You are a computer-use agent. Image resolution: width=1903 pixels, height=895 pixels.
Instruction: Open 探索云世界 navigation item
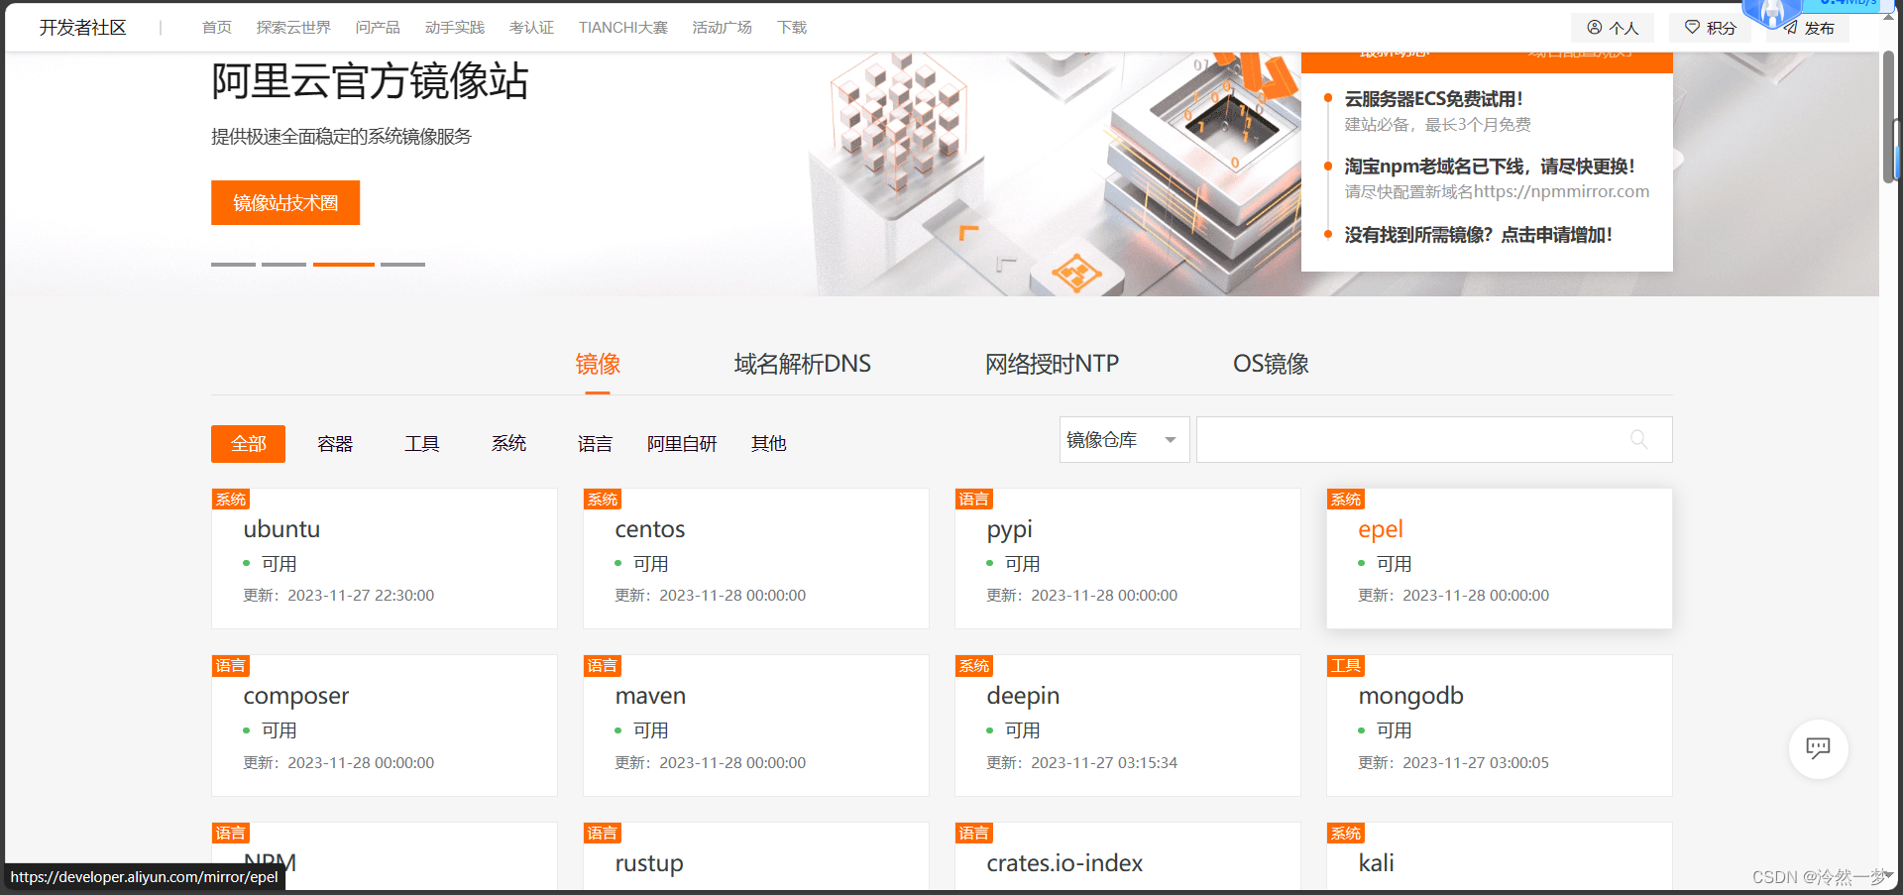pyautogui.click(x=293, y=28)
